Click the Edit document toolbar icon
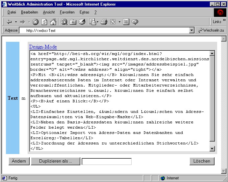This screenshot has height=182, width=228. [x=126, y=22]
